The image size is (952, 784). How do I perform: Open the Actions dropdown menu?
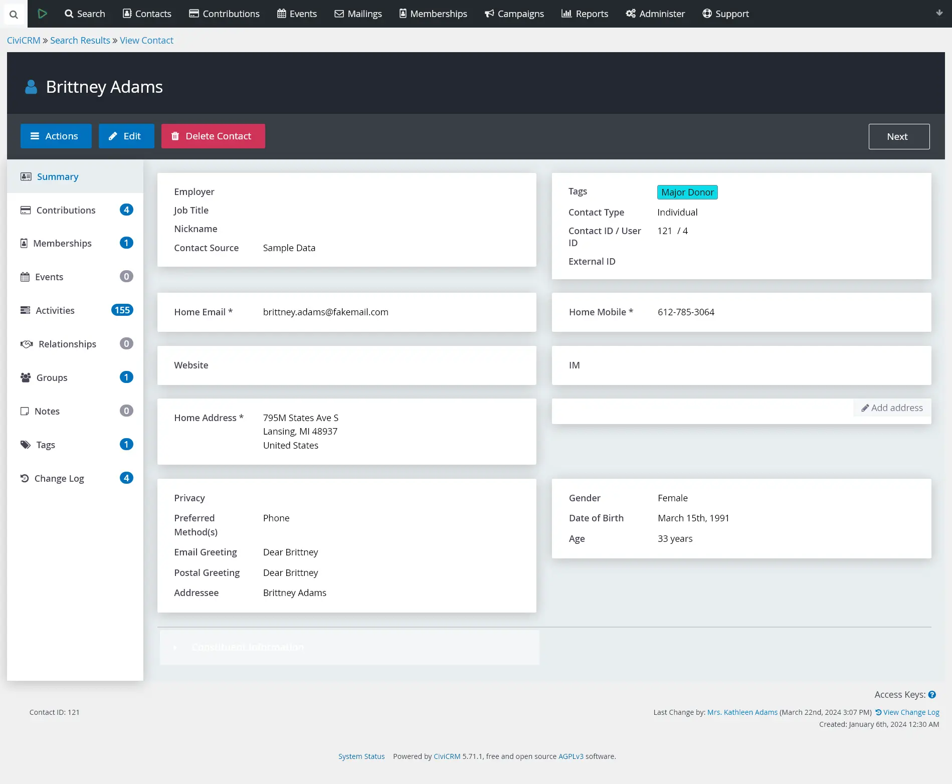click(56, 136)
